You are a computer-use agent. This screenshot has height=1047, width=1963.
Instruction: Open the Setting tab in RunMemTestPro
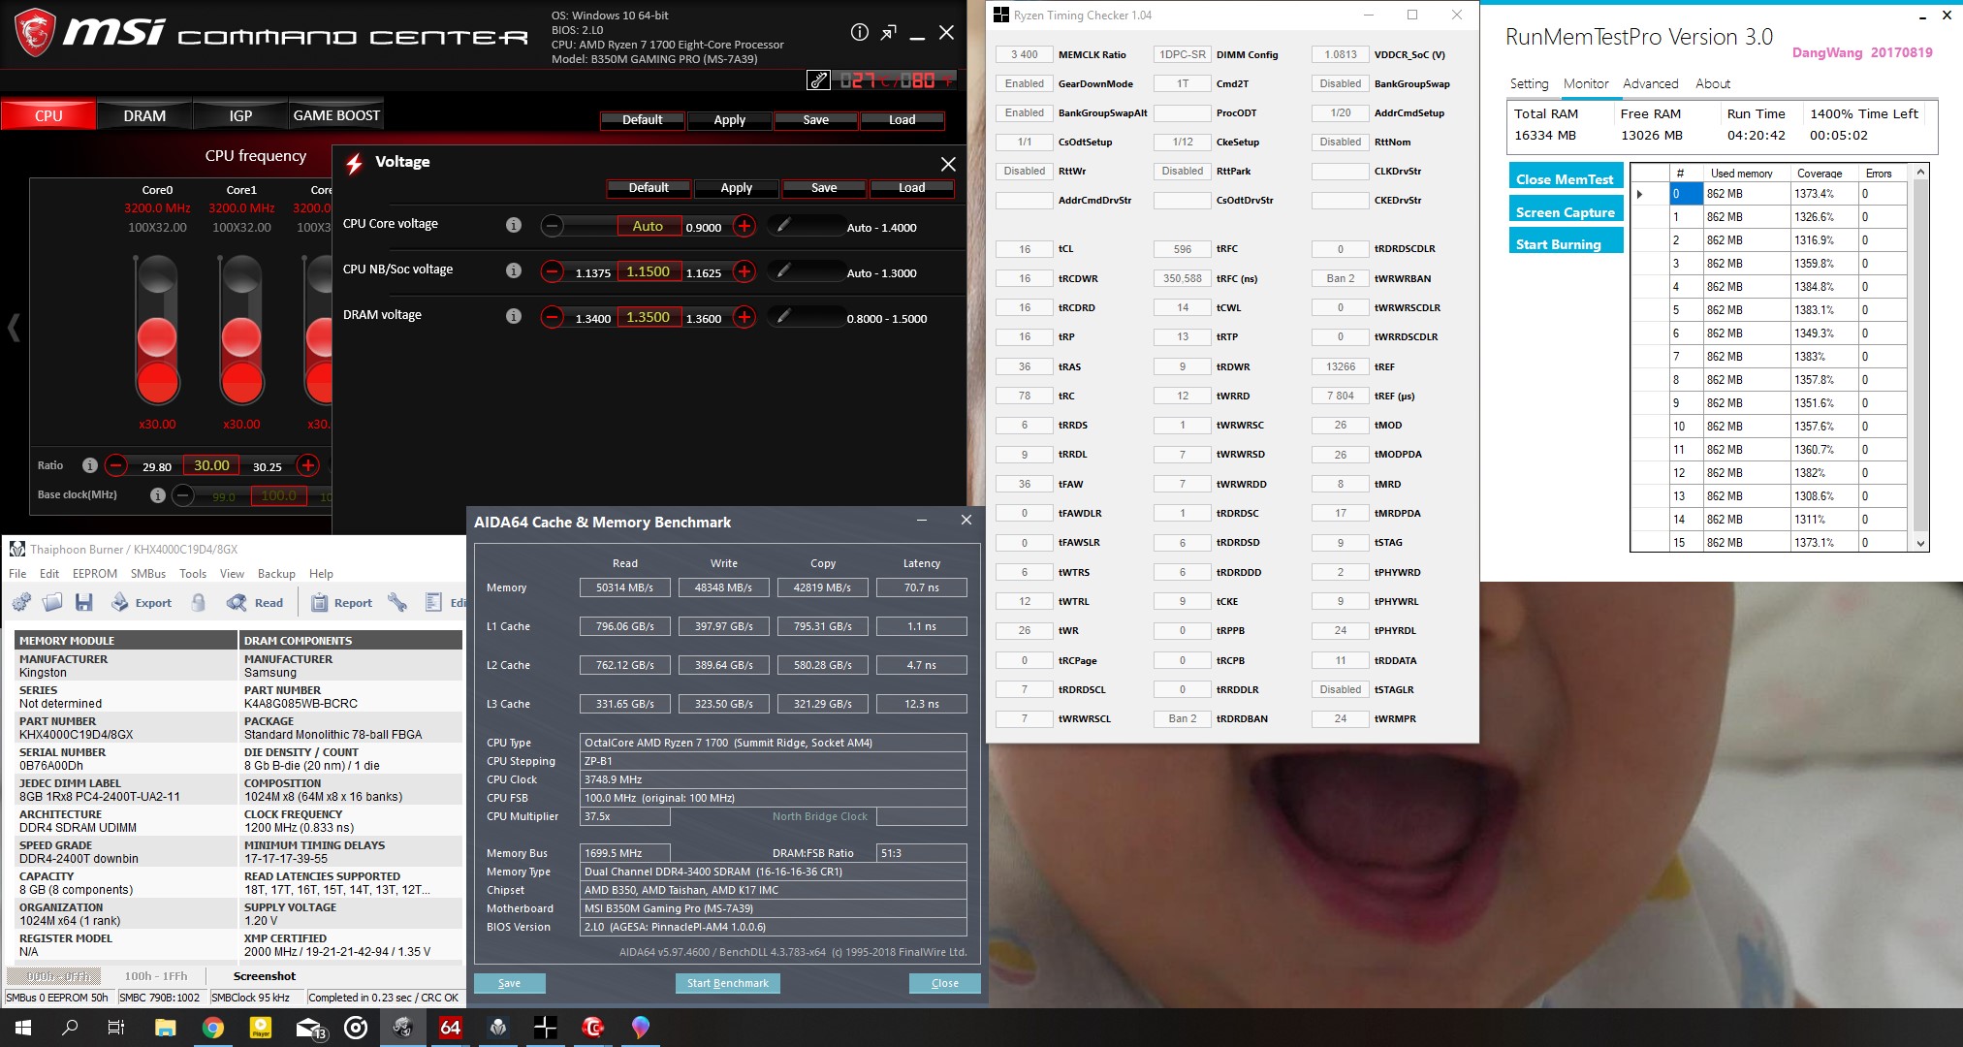coord(1529,84)
